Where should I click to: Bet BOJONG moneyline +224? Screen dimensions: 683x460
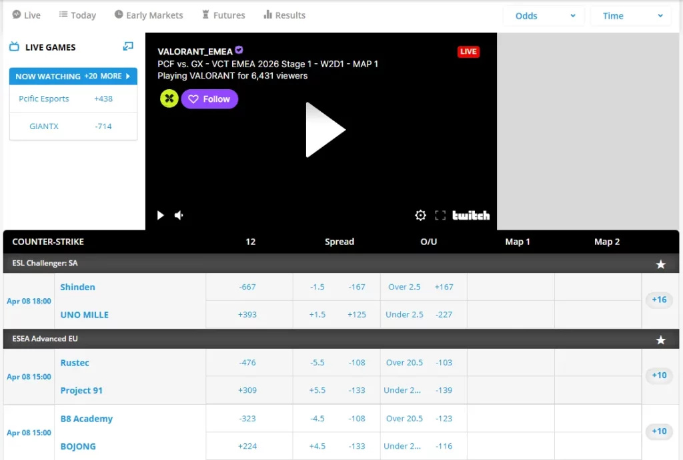(249, 446)
